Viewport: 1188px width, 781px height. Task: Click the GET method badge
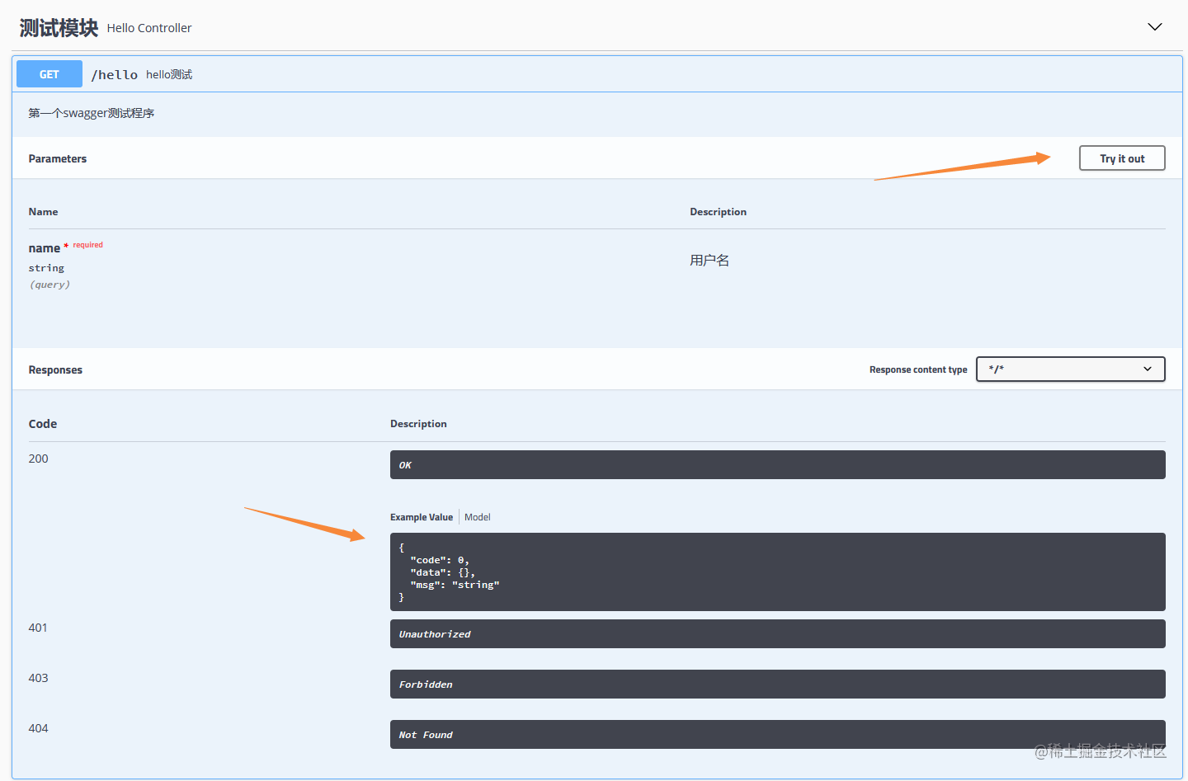49,74
